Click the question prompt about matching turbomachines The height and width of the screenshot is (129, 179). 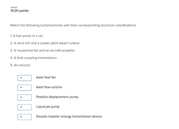point(74,25)
